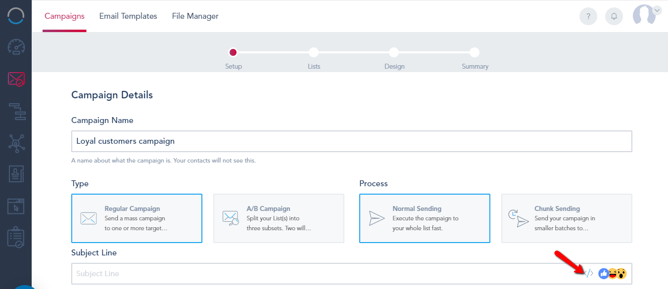Click the Chunk Sending clock icon
The width and height of the screenshot is (668, 289).
click(x=519, y=218)
